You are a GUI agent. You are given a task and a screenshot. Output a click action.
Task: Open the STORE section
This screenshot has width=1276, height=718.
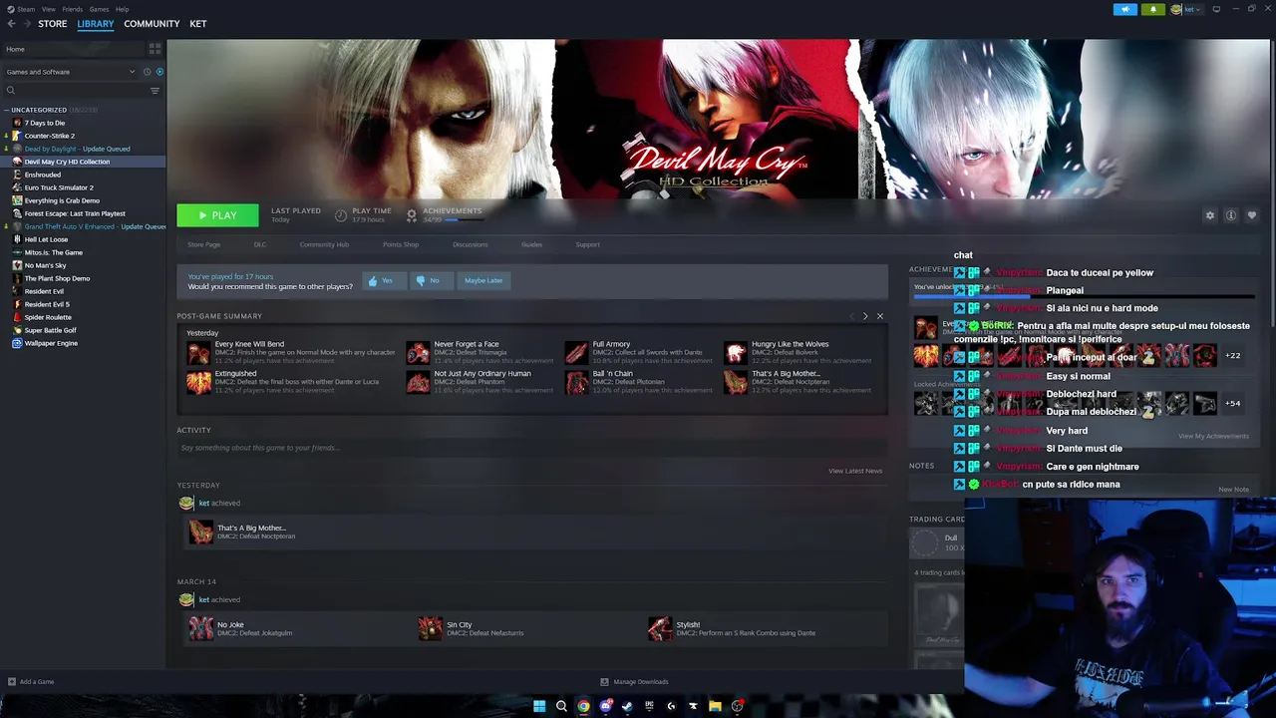tap(53, 24)
